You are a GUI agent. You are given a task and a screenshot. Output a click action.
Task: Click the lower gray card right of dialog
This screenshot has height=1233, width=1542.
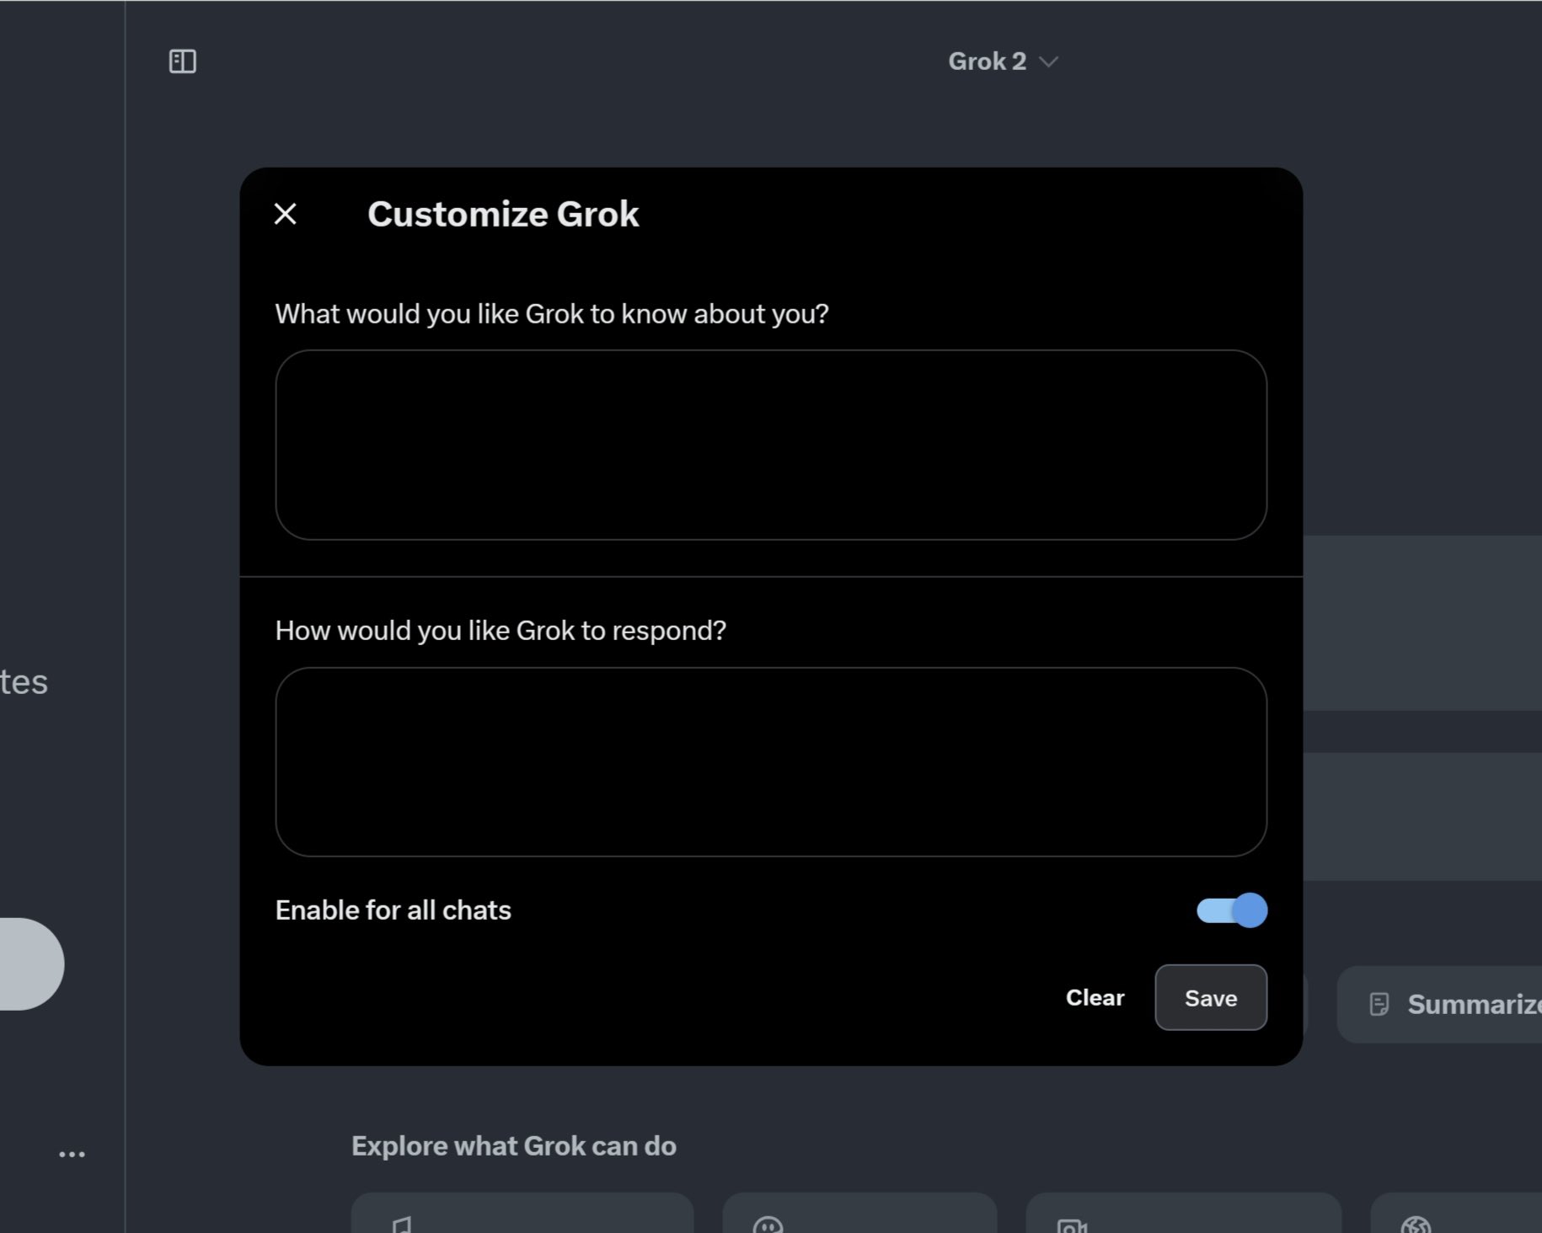(x=1422, y=815)
